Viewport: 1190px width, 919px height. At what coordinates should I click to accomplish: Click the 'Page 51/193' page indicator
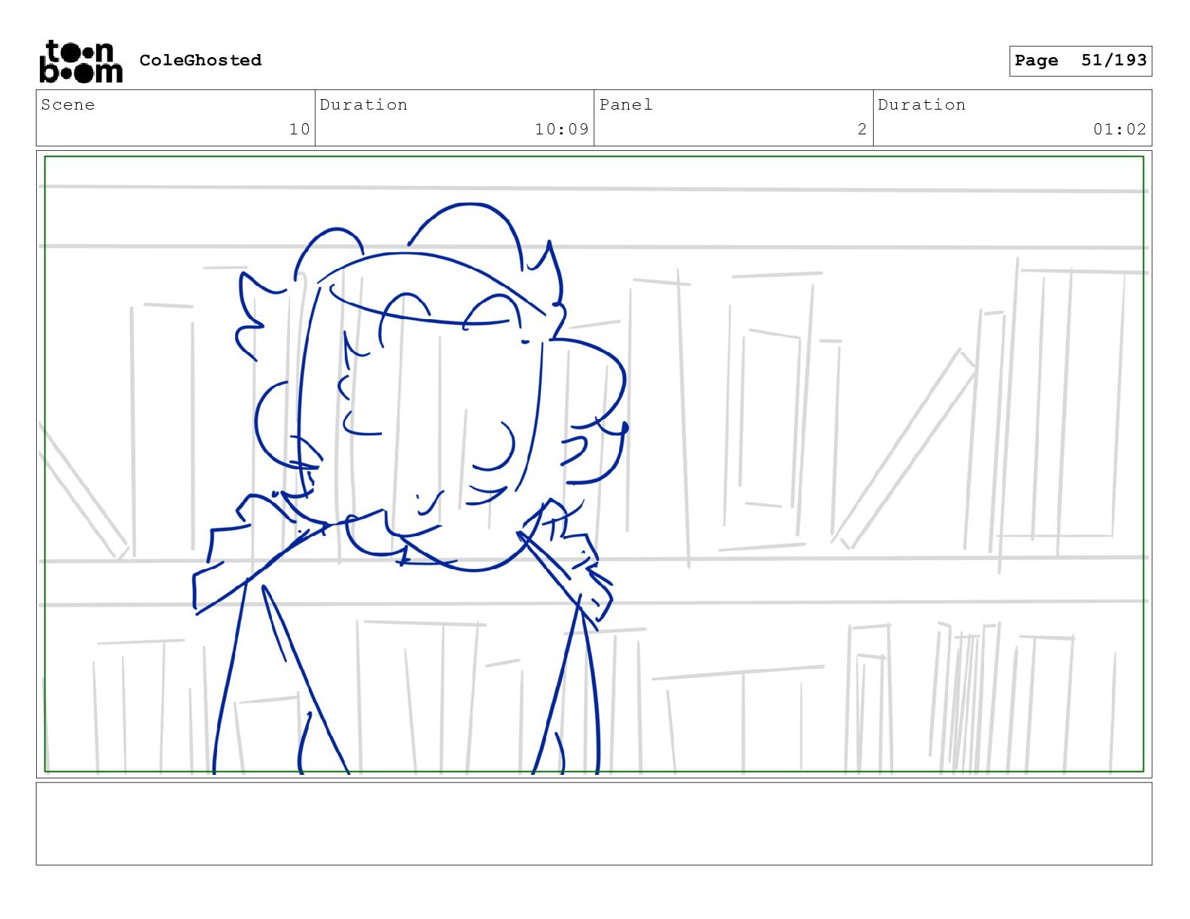click(x=1080, y=61)
